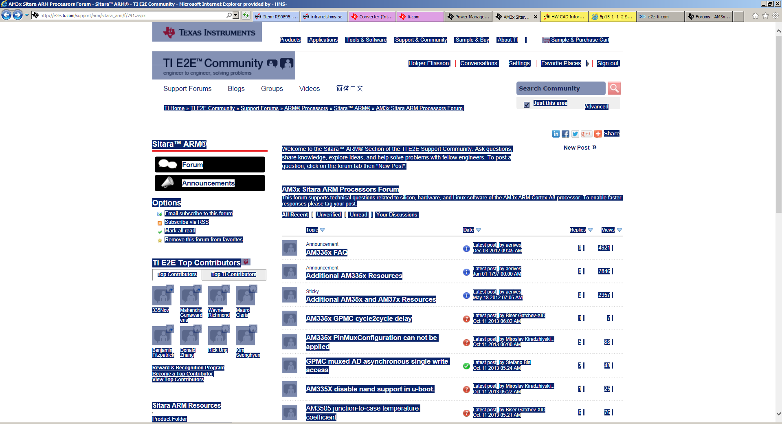Open Advanced search link
The image size is (782, 424).
(596, 107)
